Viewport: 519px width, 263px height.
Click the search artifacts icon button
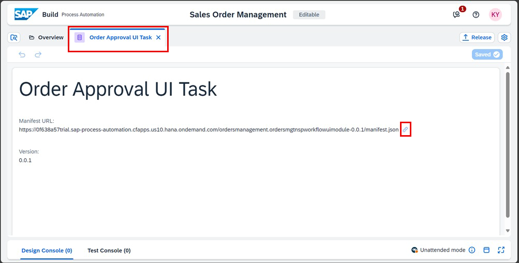pyautogui.click(x=14, y=37)
